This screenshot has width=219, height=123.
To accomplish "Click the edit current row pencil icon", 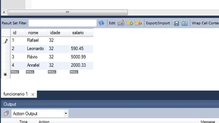I will coord(121,23).
